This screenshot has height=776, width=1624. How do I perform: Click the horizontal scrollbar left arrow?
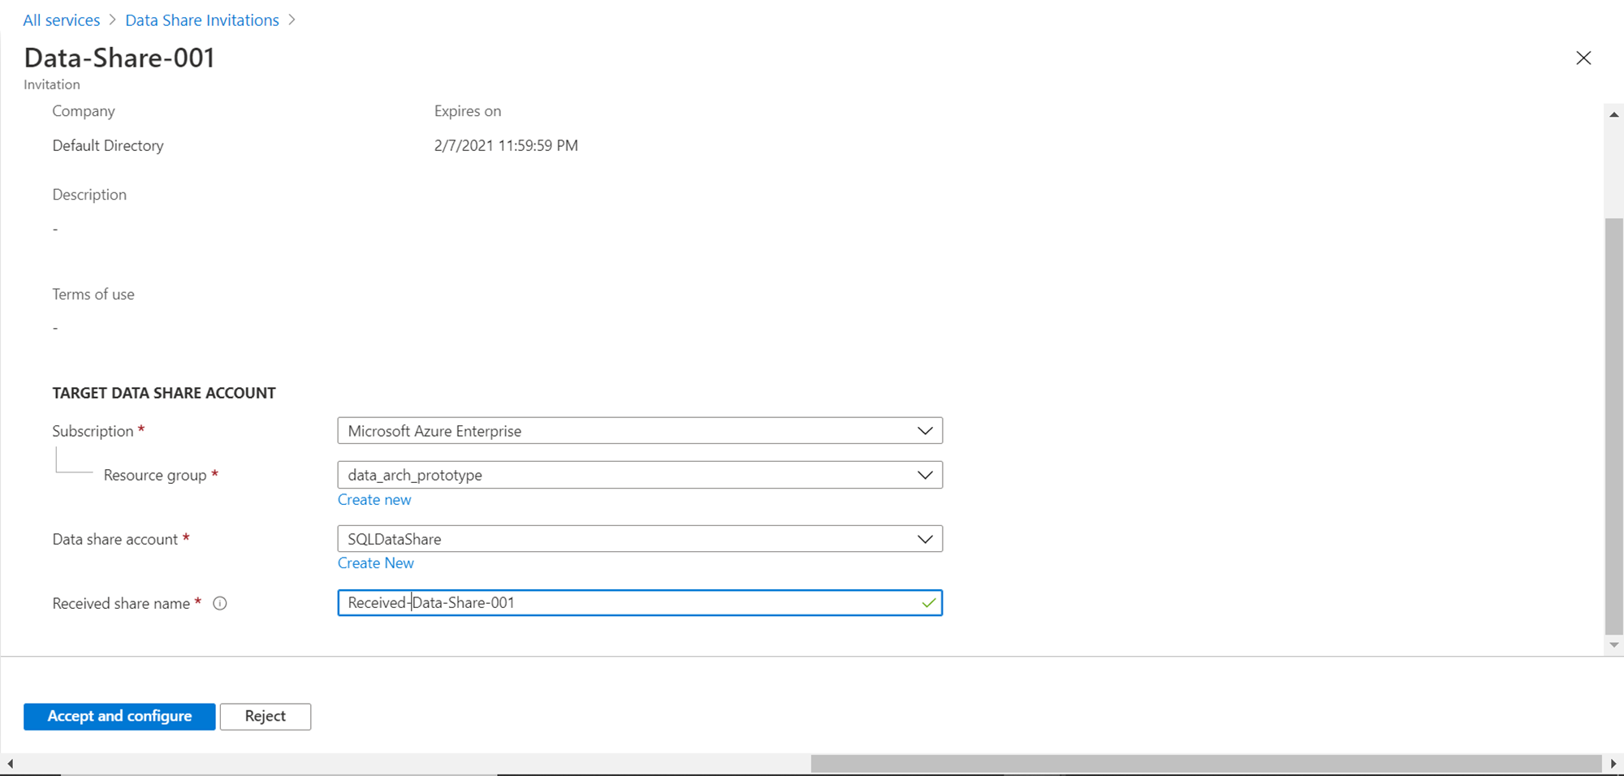coord(10,764)
